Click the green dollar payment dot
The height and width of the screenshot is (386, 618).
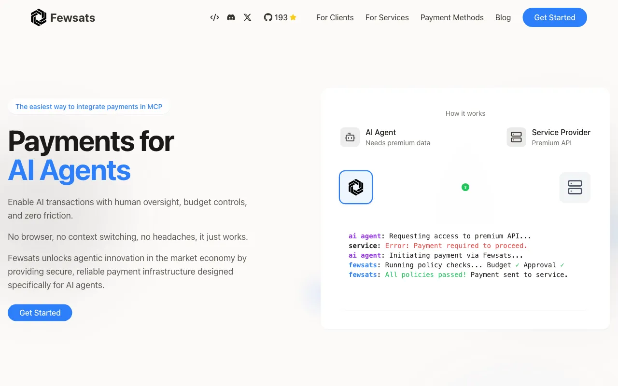tap(465, 187)
